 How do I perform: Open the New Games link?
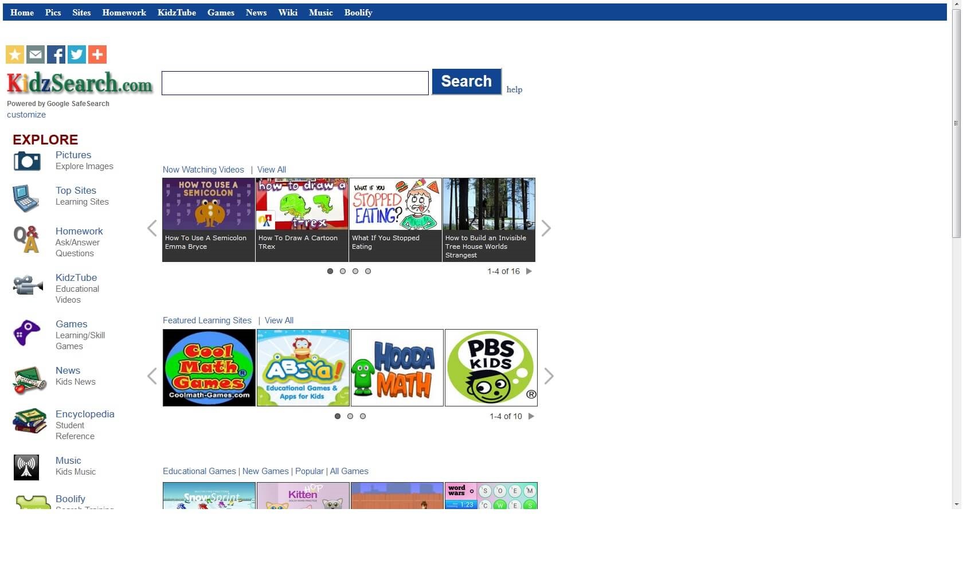pyautogui.click(x=265, y=471)
